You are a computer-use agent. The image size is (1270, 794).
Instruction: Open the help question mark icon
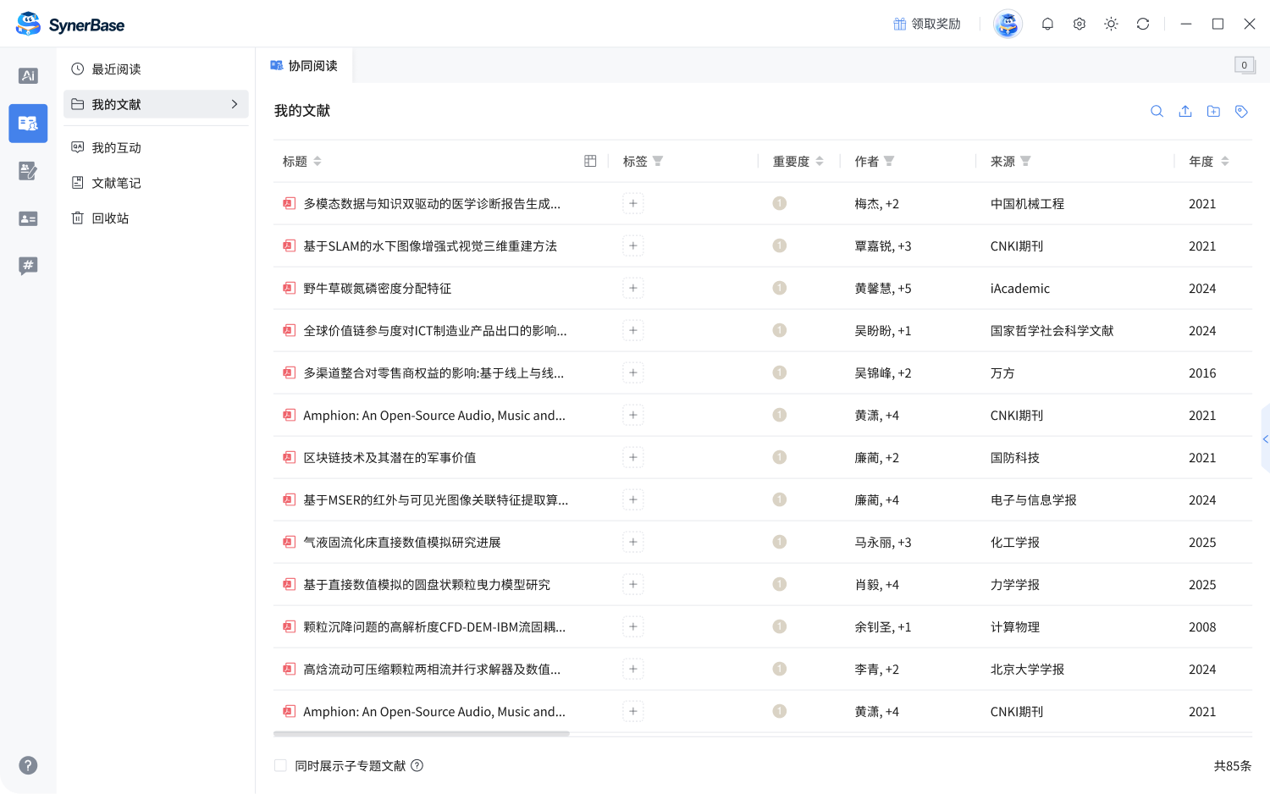click(28, 765)
